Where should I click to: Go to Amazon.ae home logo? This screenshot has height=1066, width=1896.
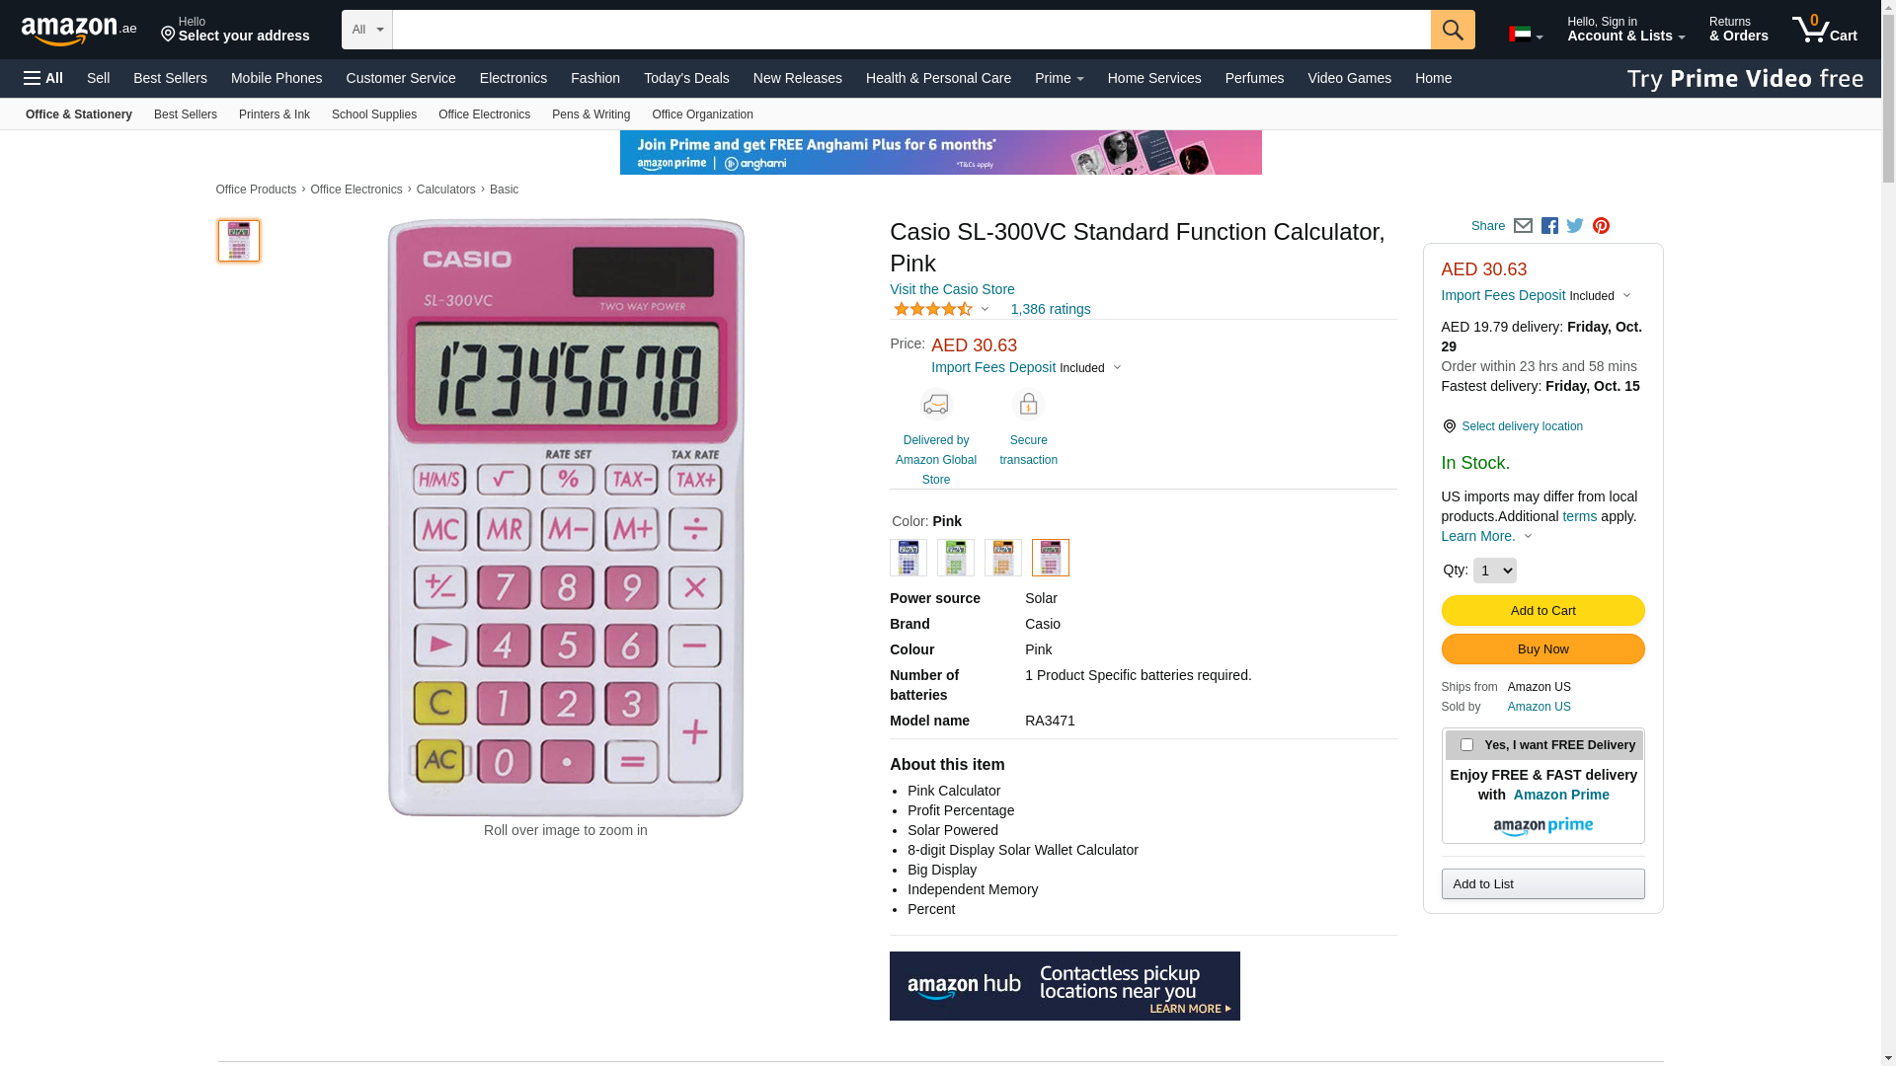tap(79, 31)
